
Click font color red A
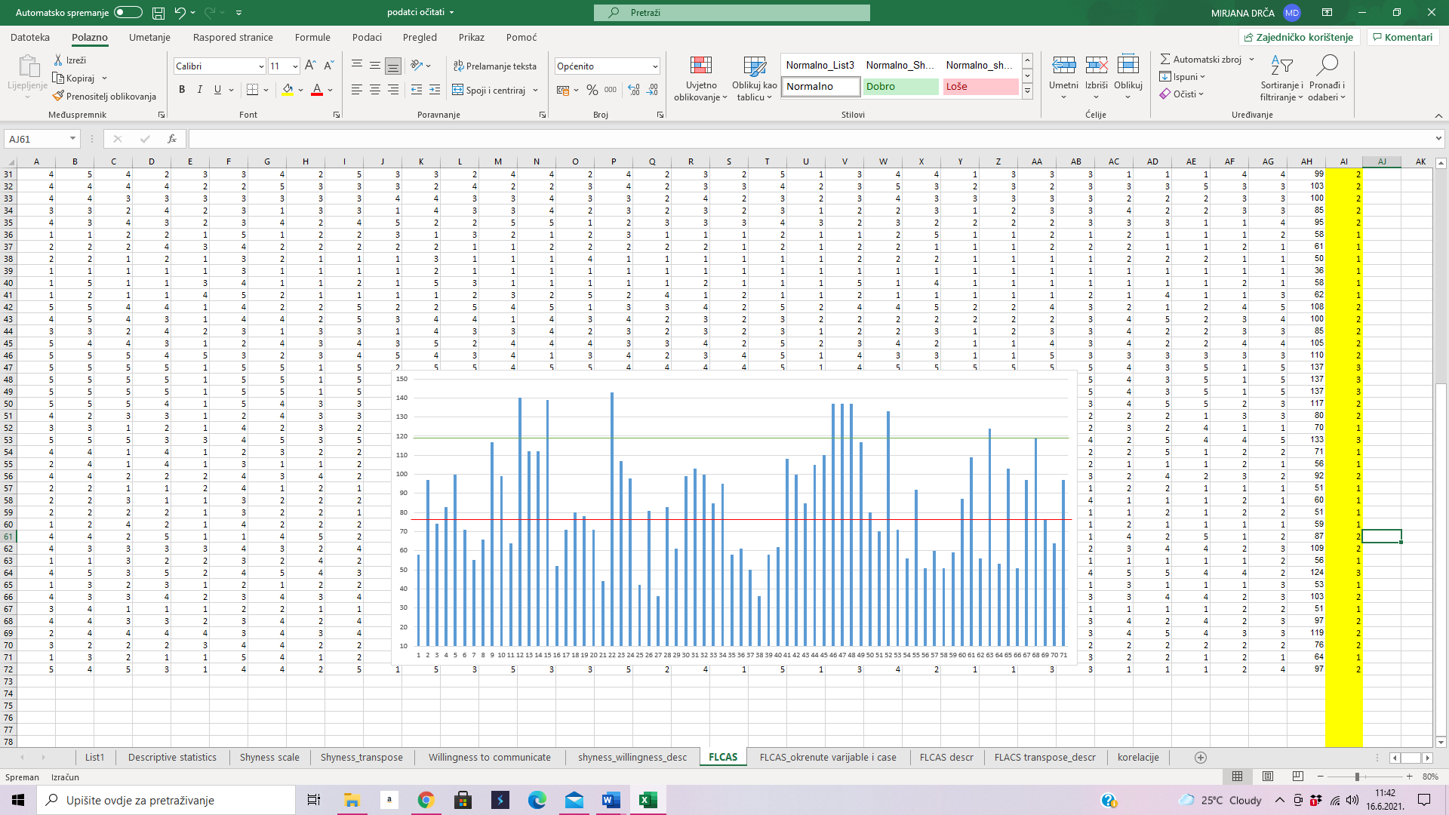(317, 90)
